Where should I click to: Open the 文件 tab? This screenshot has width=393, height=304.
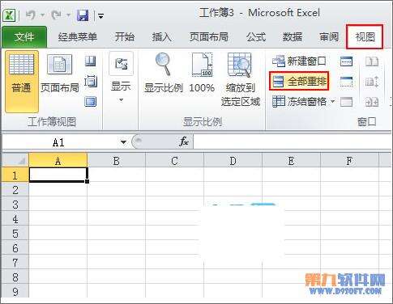point(24,37)
